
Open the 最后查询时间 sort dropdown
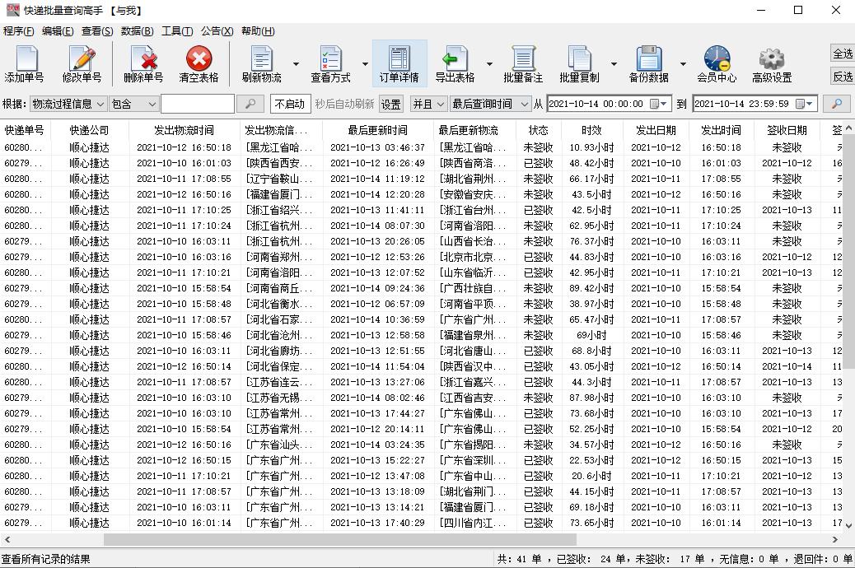[x=490, y=104]
